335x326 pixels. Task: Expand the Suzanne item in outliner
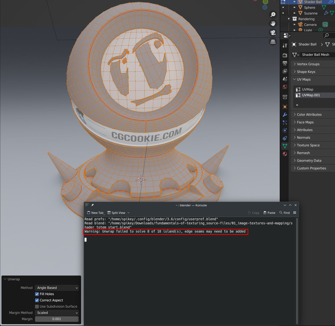coord(295,13)
